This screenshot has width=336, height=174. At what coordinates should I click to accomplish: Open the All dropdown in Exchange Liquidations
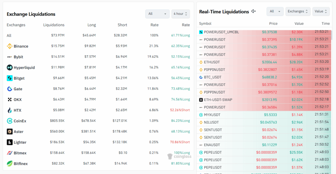tap(157, 14)
